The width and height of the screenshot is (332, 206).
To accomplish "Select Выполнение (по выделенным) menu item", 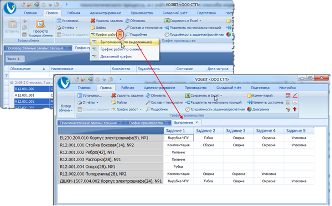I will (x=124, y=42).
